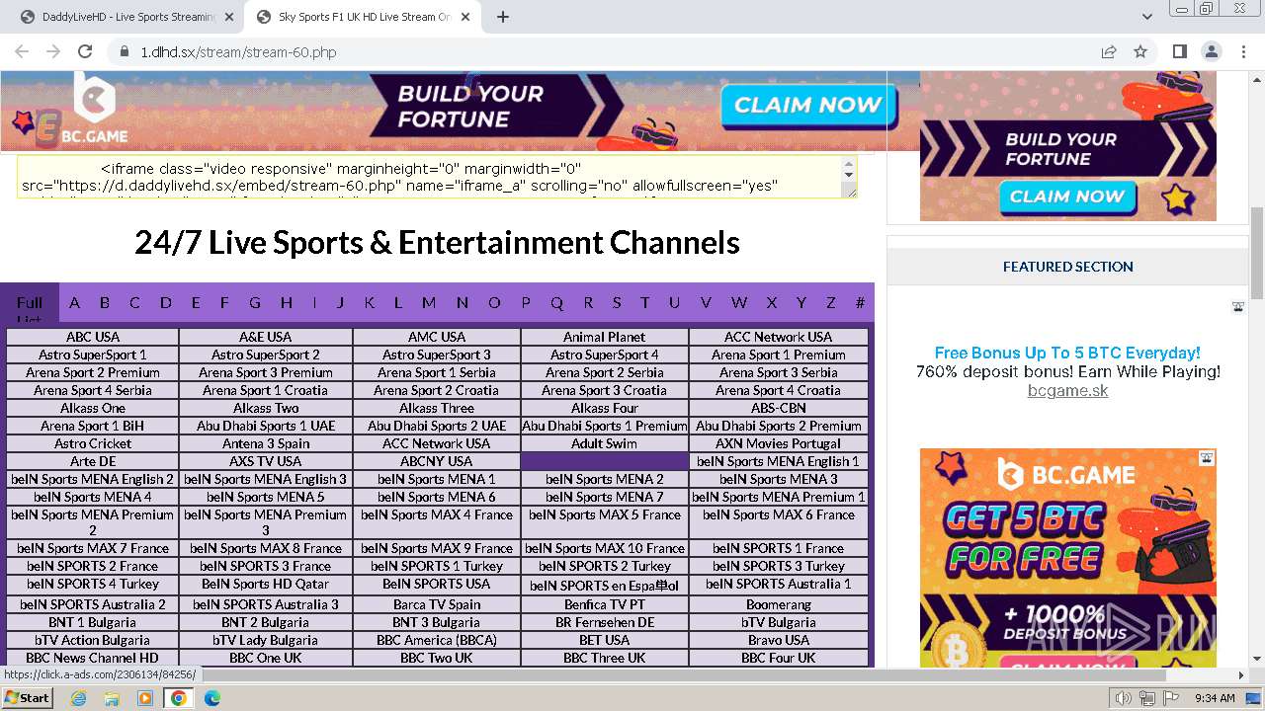Open the tab search dropdown
1265x711 pixels.
pyautogui.click(x=1147, y=17)
